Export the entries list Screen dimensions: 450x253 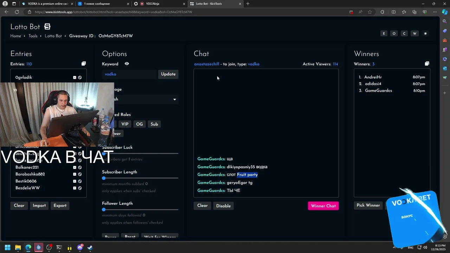tap(60, 206)
